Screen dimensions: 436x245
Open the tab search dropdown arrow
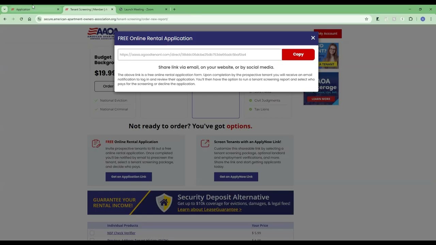(x=4, y=9)
